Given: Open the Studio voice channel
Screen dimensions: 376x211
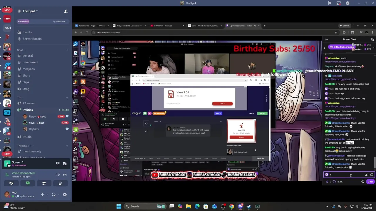Looking at the screenshot, I should click(43, 137).
